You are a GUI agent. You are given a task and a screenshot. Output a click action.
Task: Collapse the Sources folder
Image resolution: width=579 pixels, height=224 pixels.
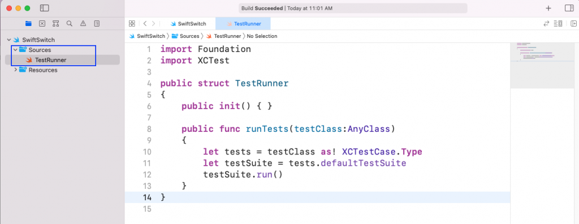15,50
